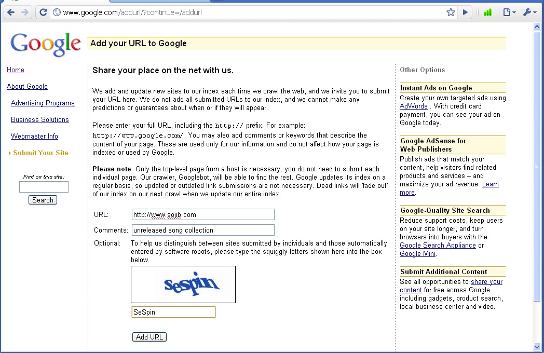
Task: Click the scrollbar down arrow
Action: pyautogui.click(x=537, y=347)
